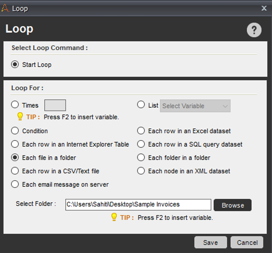Choose the Times loop option

pyautogui.click(x=15, y=105)
